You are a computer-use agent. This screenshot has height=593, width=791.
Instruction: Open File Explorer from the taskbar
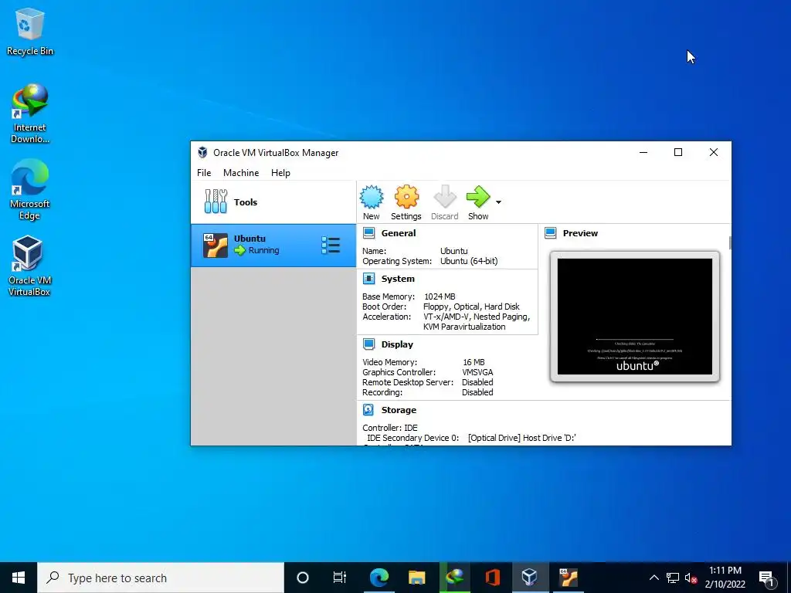pyautogui.click(x=416, y=578)
